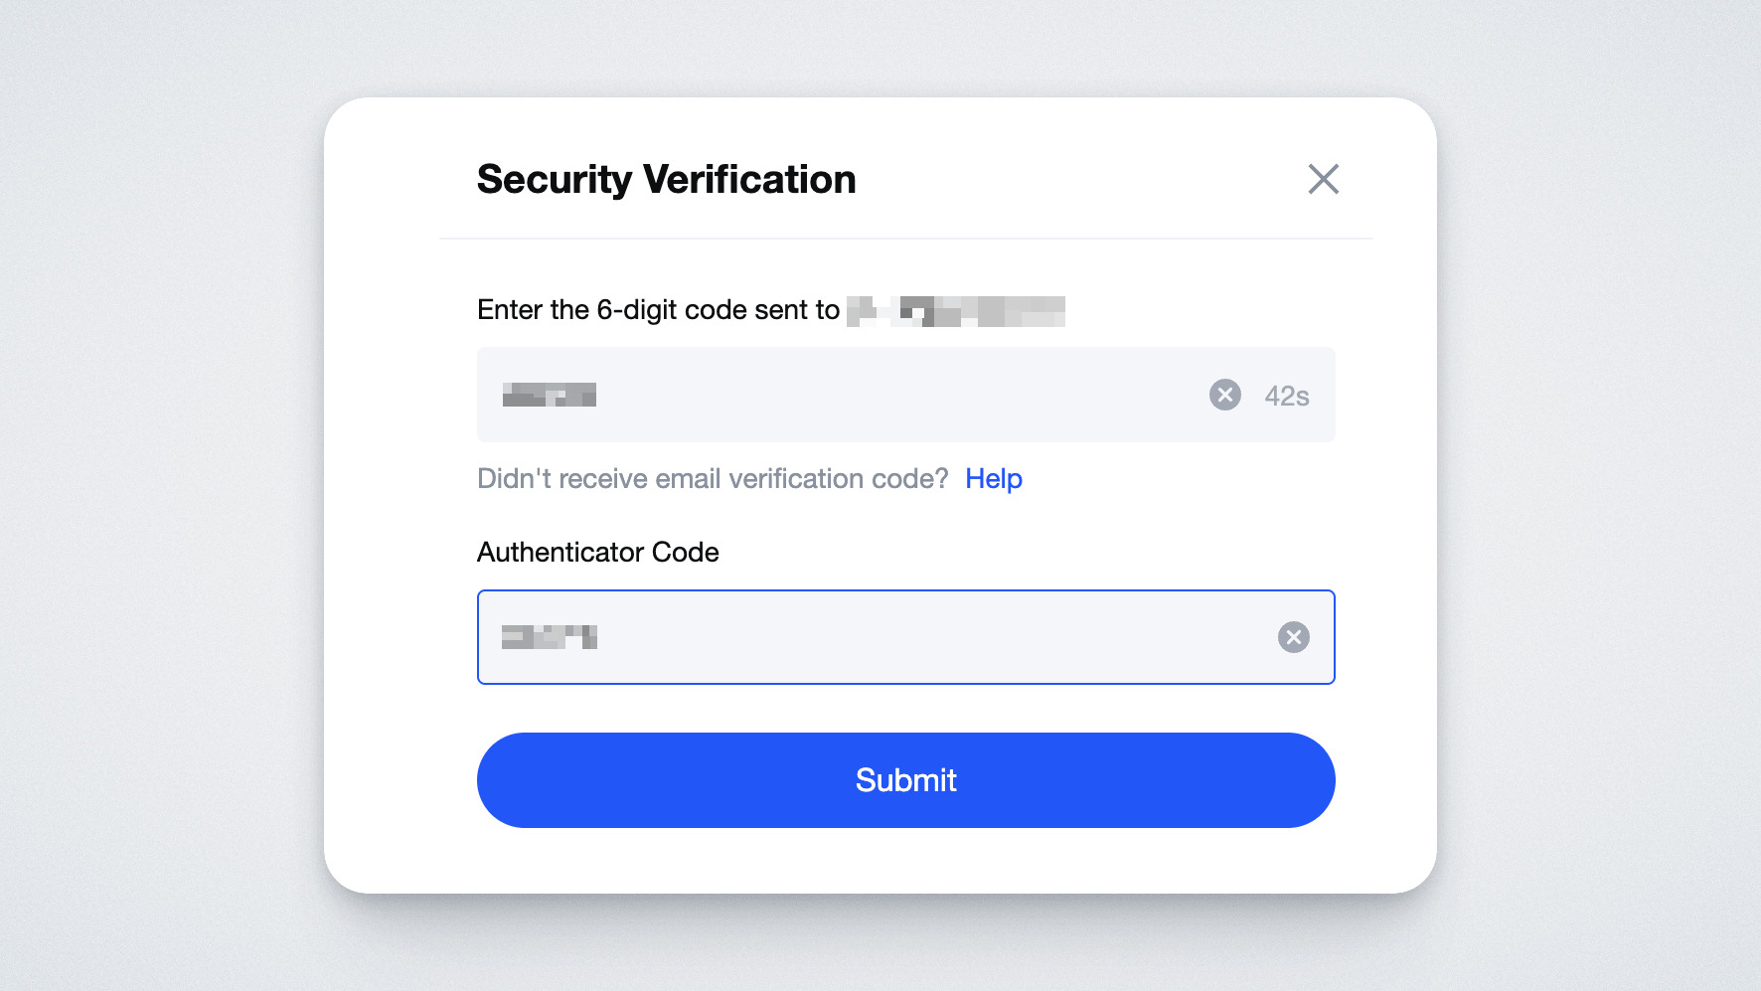
Task: Click the blurred digits in email code field
Action: click(549, 395)
